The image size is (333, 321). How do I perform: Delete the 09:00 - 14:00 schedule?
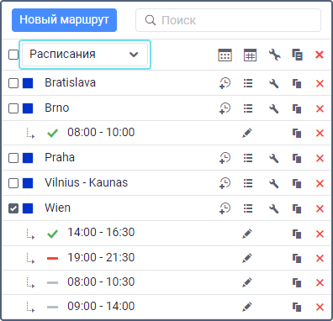click(320, 307)
